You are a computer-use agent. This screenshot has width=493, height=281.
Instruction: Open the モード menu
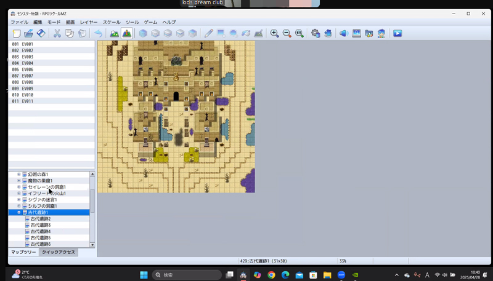click(54, 22)
